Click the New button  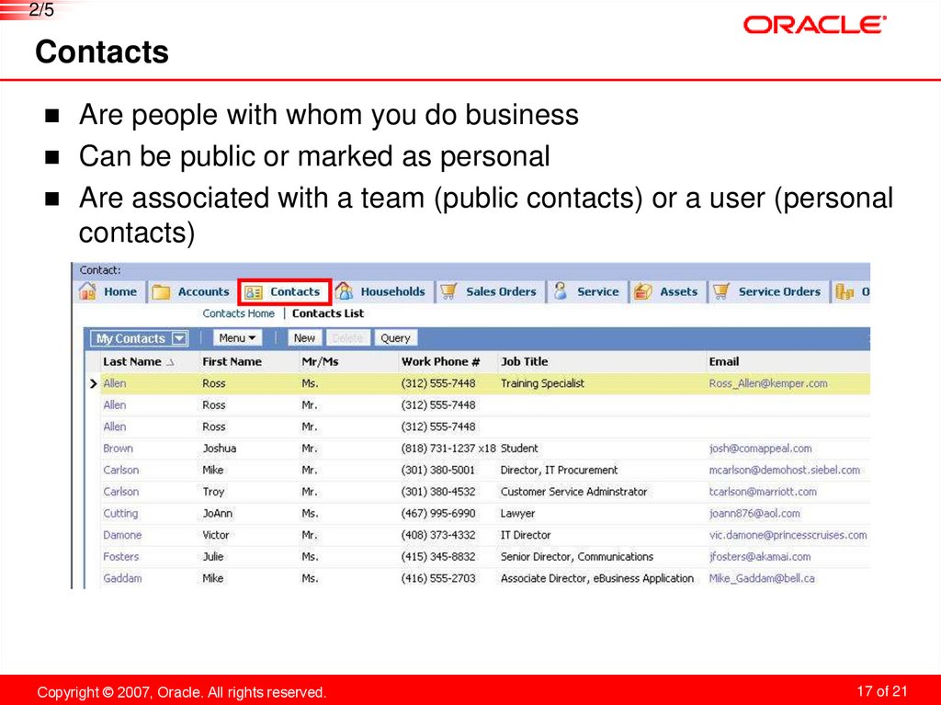(x=304, y=338)
